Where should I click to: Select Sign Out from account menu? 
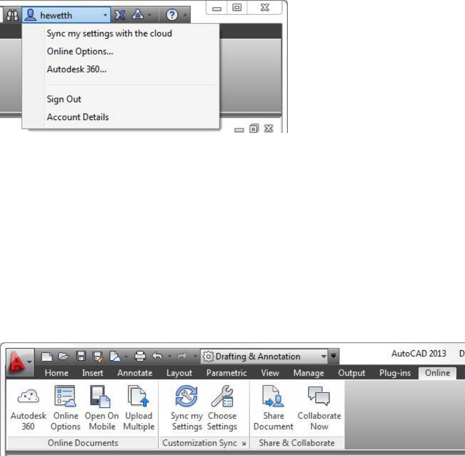coord(64,99)
